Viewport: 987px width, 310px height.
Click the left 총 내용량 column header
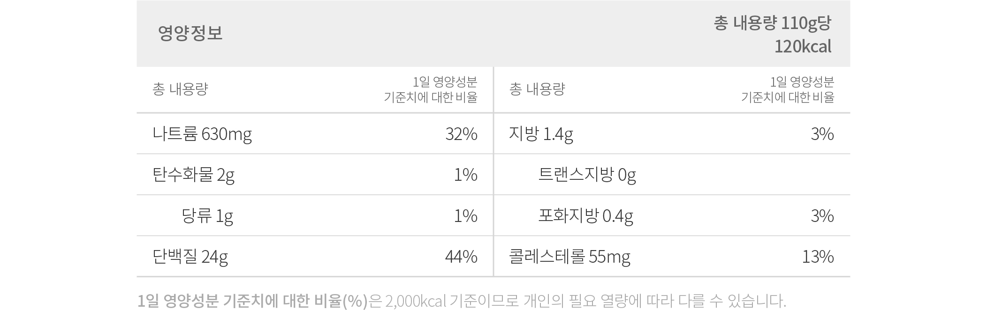click(180, 89)
